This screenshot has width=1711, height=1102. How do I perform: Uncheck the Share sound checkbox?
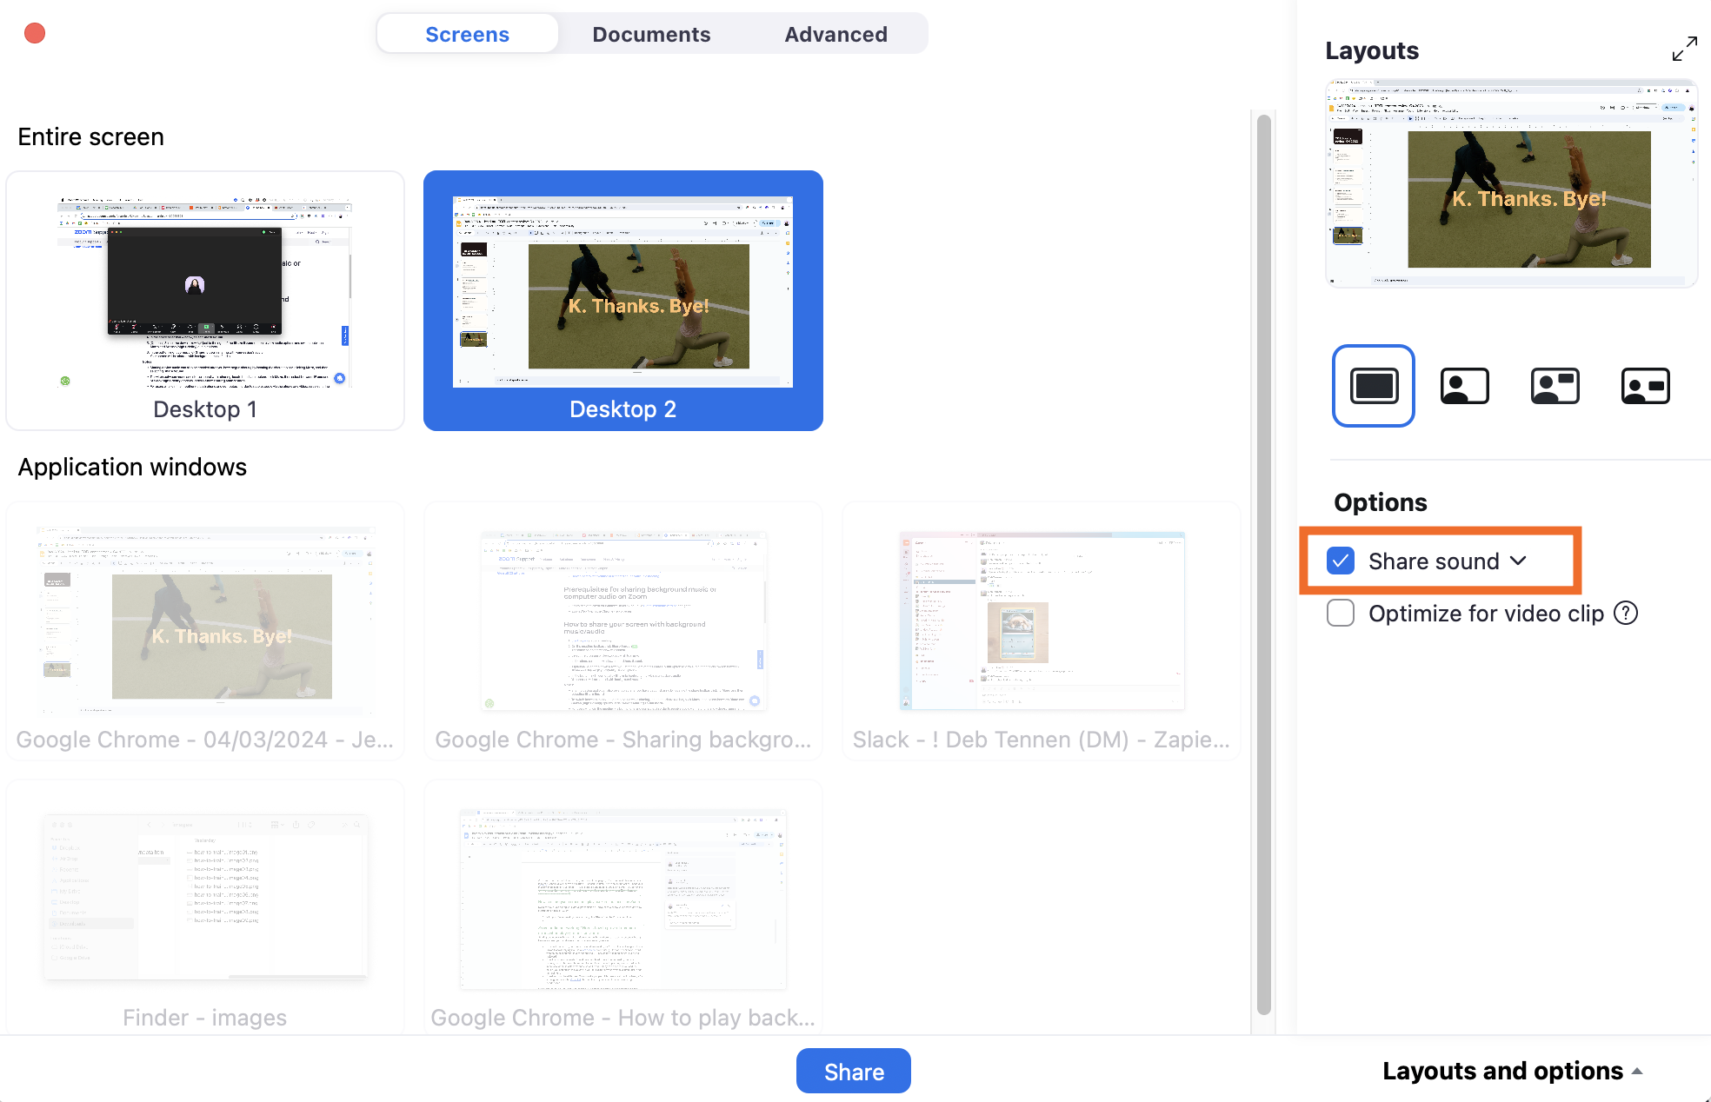click(1341, 561)
